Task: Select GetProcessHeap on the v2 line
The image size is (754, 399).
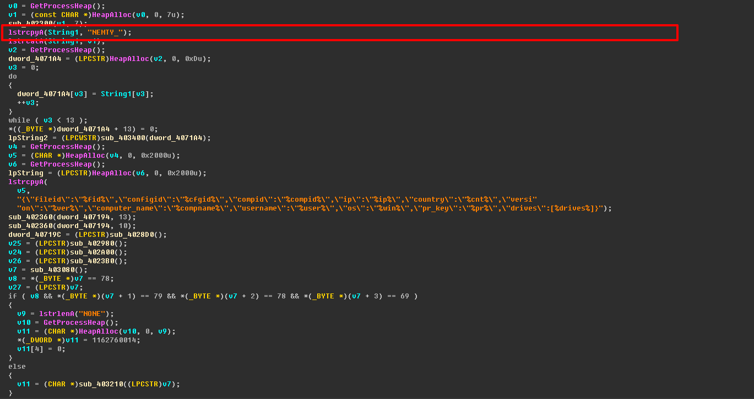Action: tap(61, 50)
